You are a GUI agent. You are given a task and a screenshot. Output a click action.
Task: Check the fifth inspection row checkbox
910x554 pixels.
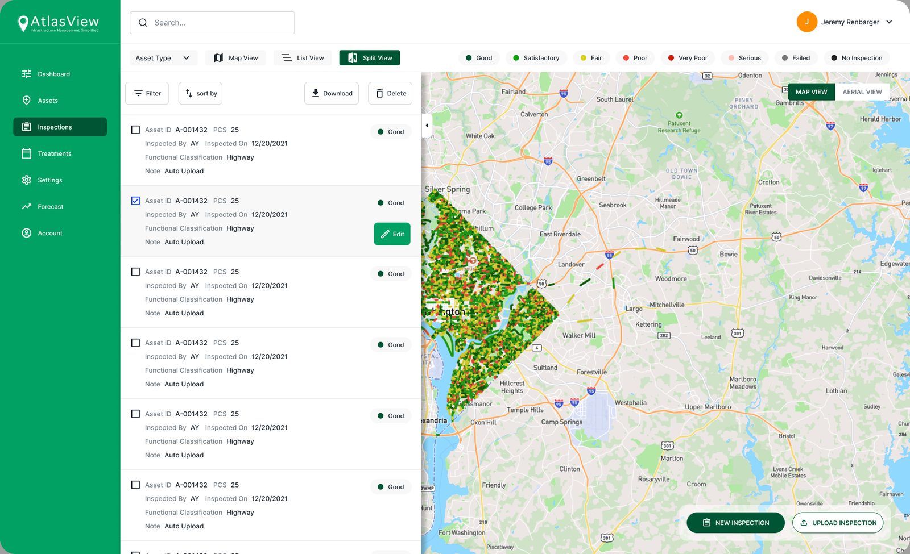pos(135,414)
